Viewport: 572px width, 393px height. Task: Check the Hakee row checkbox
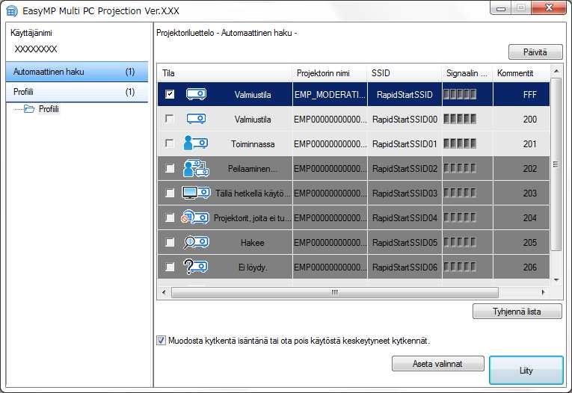click(170, 242)
